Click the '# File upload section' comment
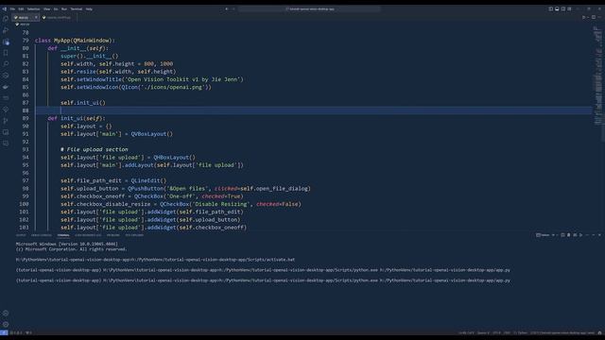 [x=95, y=149]
